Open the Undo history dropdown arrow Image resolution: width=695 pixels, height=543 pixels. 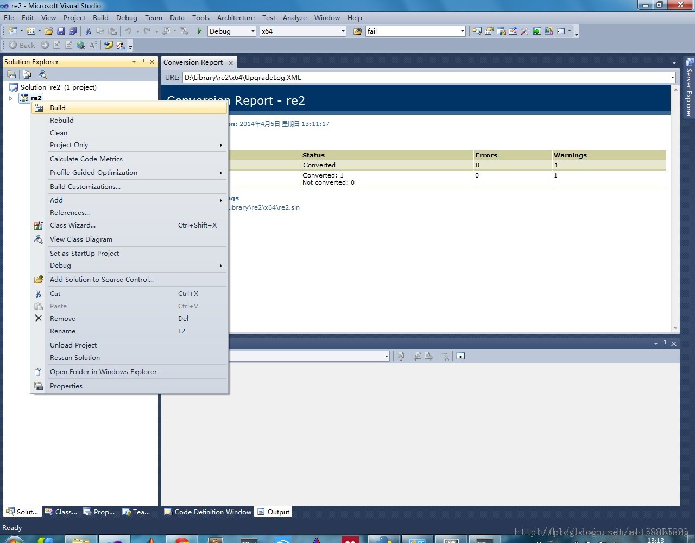click(137, 31)
